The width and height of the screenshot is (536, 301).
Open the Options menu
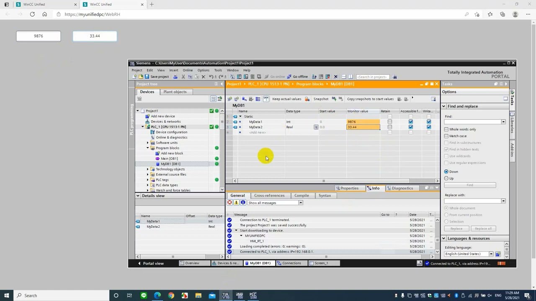pyautogui.click(x=204, y=70)
